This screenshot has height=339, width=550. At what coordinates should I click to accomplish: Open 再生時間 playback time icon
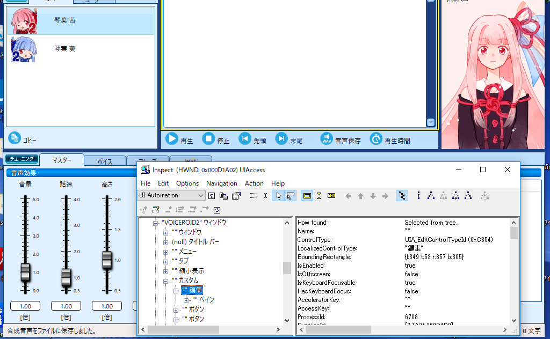pos(377,139)
